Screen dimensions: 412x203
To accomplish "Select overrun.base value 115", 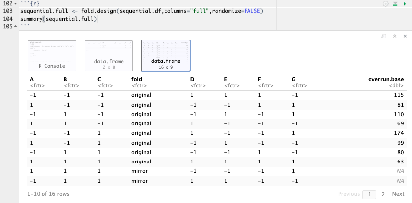I will tap(399, 95).
